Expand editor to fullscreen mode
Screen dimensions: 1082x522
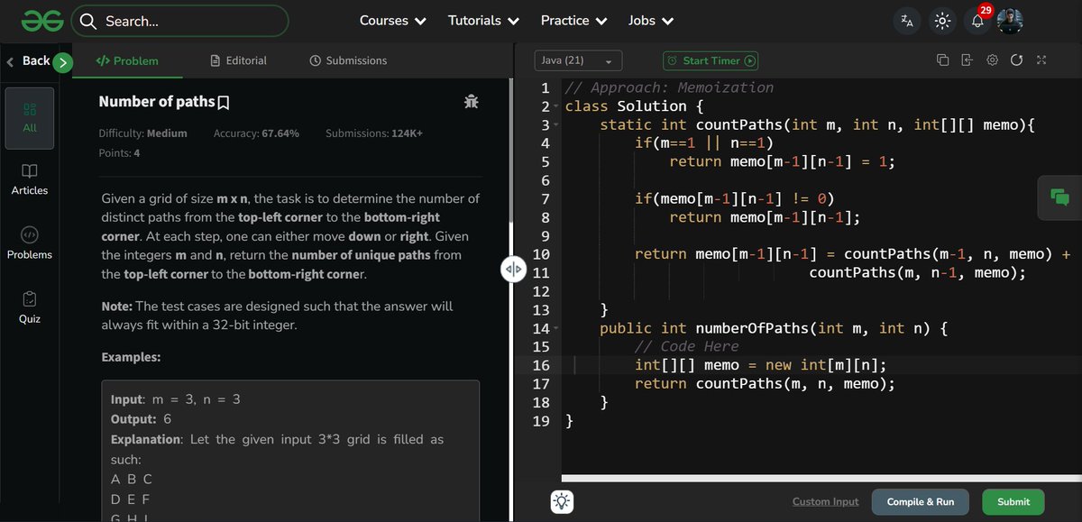pos(1041,59)
